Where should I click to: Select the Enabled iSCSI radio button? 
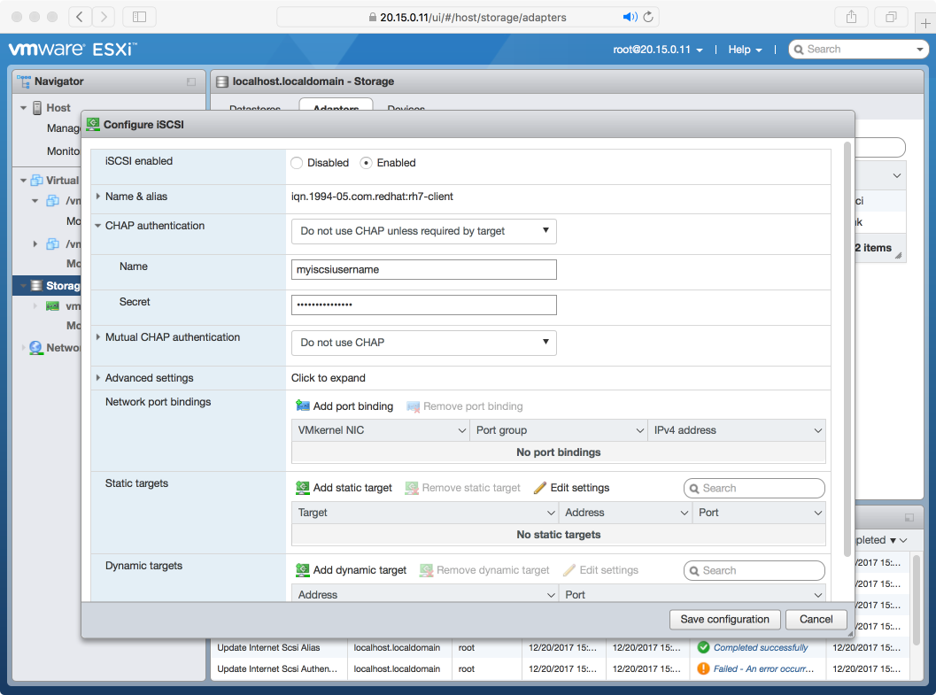pyautogui.click(x=367, y=163)
